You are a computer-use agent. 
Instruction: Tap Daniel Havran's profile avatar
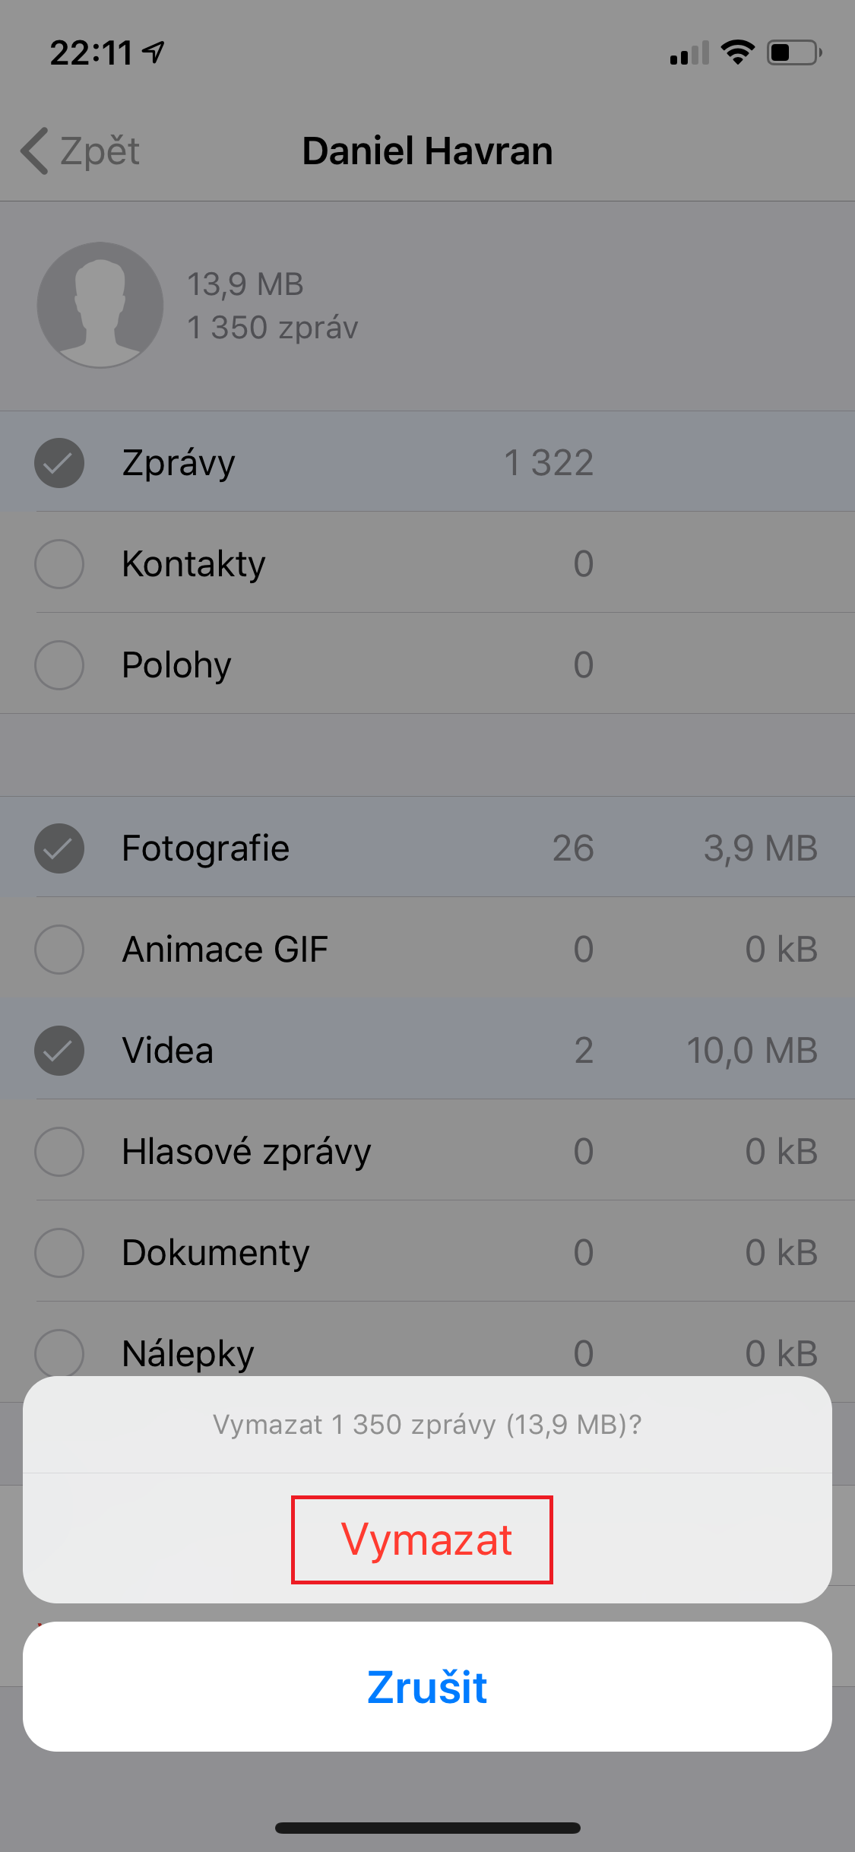pos(100,305)
